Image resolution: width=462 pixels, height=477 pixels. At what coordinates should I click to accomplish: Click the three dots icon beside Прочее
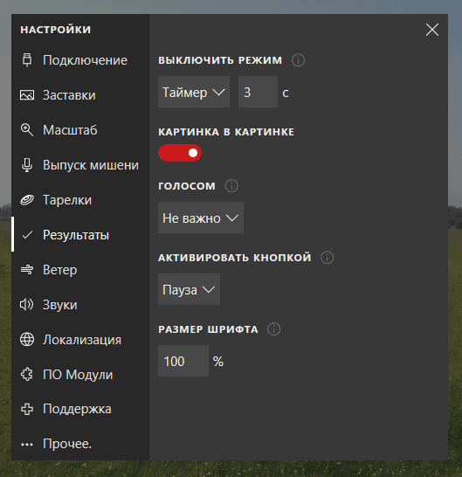point(27,445)
